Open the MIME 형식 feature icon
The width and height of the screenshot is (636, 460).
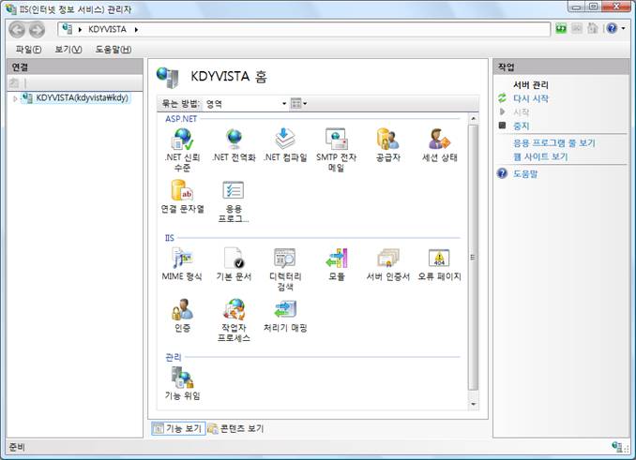click(182, 259)
